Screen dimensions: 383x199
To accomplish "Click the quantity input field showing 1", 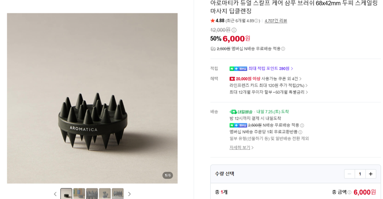I will [x=360, y=174].
